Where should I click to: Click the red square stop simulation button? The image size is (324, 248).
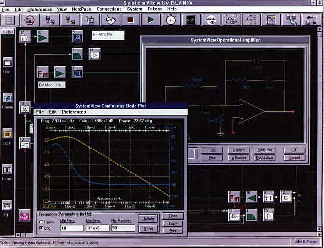tap(131, 20)
